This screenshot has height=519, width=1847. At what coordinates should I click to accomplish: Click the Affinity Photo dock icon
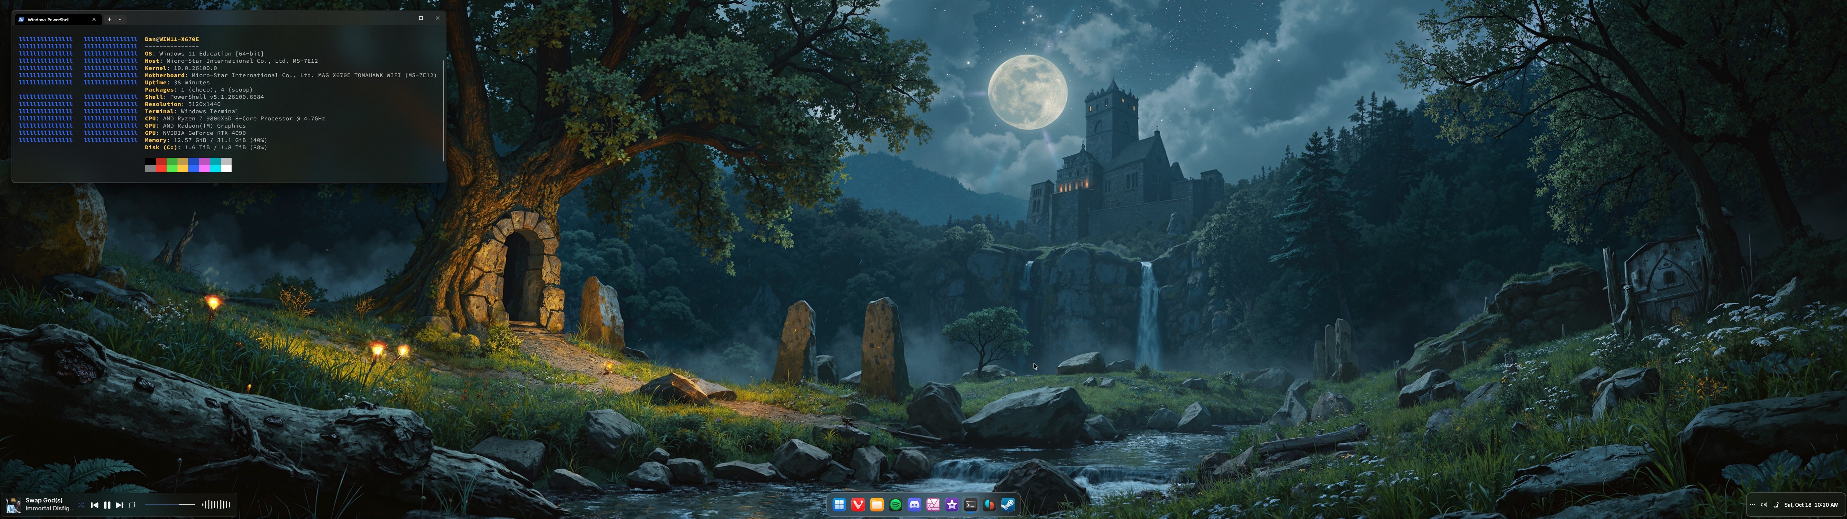click(x=933, y=505)
